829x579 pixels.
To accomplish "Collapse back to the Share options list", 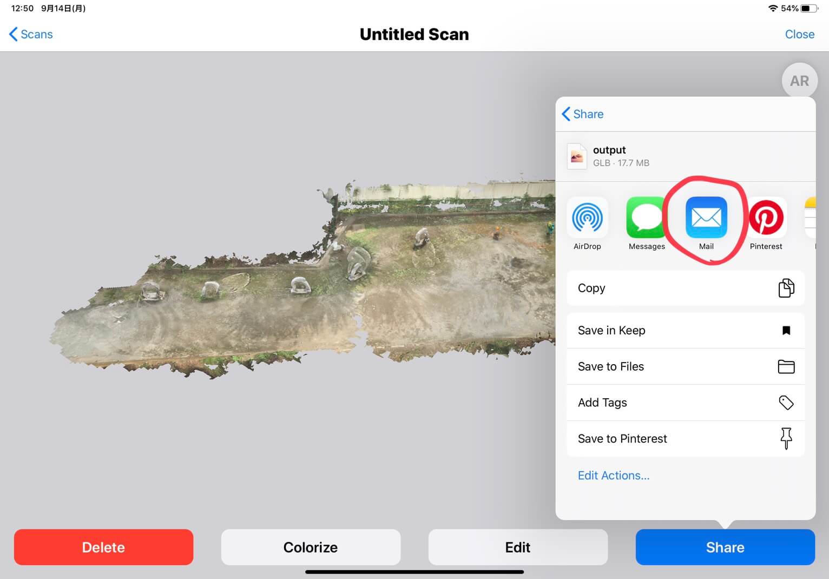I will pyautogui.click(x=582, y=114).
